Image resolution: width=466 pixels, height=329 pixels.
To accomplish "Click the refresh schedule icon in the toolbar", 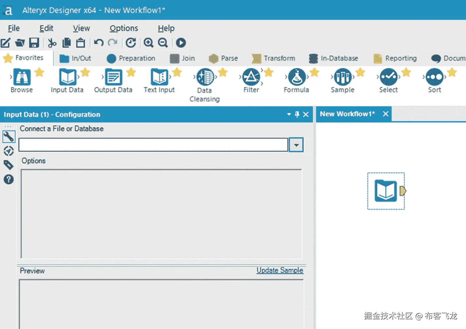I will point(131,43).
